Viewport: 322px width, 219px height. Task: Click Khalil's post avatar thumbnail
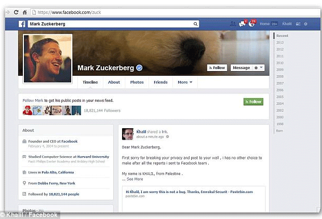click(x=128, y=134)
